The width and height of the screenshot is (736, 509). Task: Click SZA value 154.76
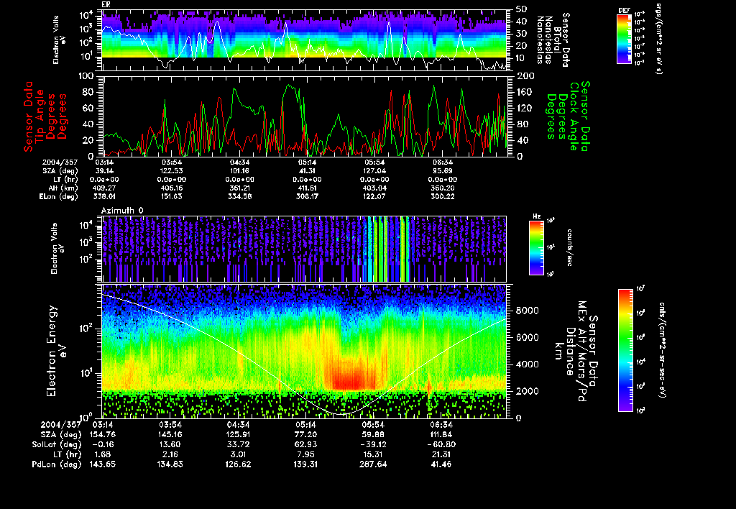102,434
